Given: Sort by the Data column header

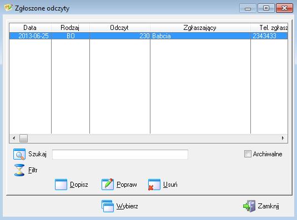Looking at the screenshot, I should tap(30, 28).
